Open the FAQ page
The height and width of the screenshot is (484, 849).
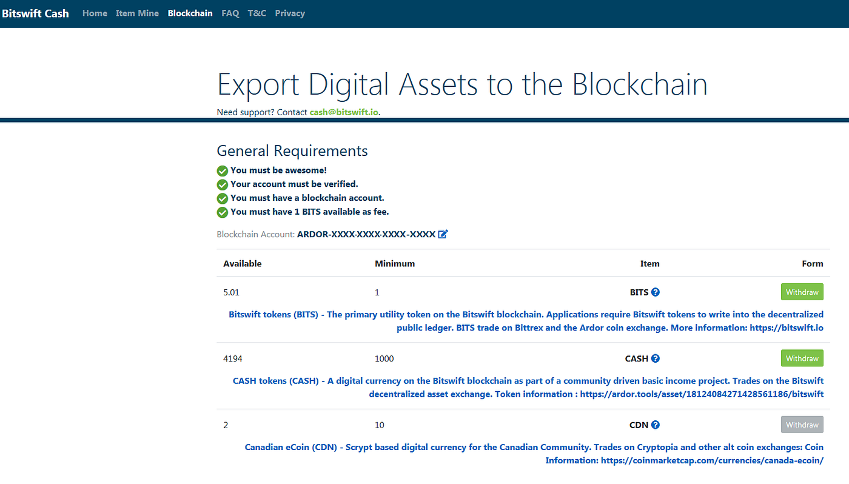click(x=230, y=13)
